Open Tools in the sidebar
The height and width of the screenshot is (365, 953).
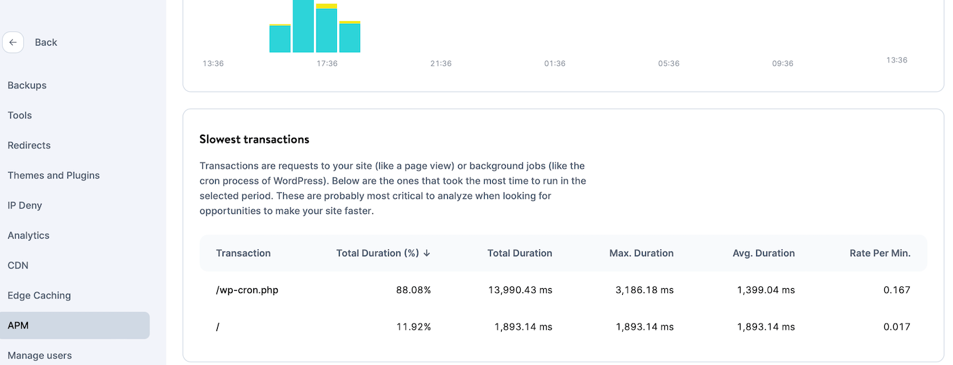coord(20,116)
